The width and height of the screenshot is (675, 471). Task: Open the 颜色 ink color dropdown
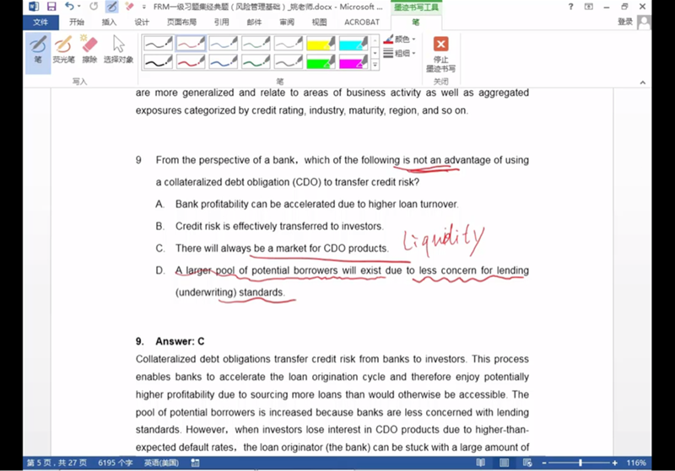coord(399,39)
